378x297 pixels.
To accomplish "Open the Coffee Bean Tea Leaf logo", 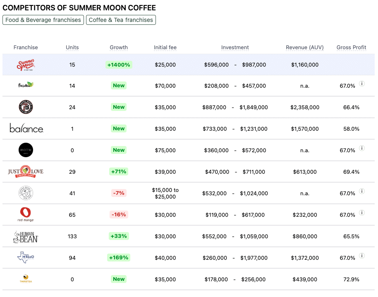I will 26,193.
